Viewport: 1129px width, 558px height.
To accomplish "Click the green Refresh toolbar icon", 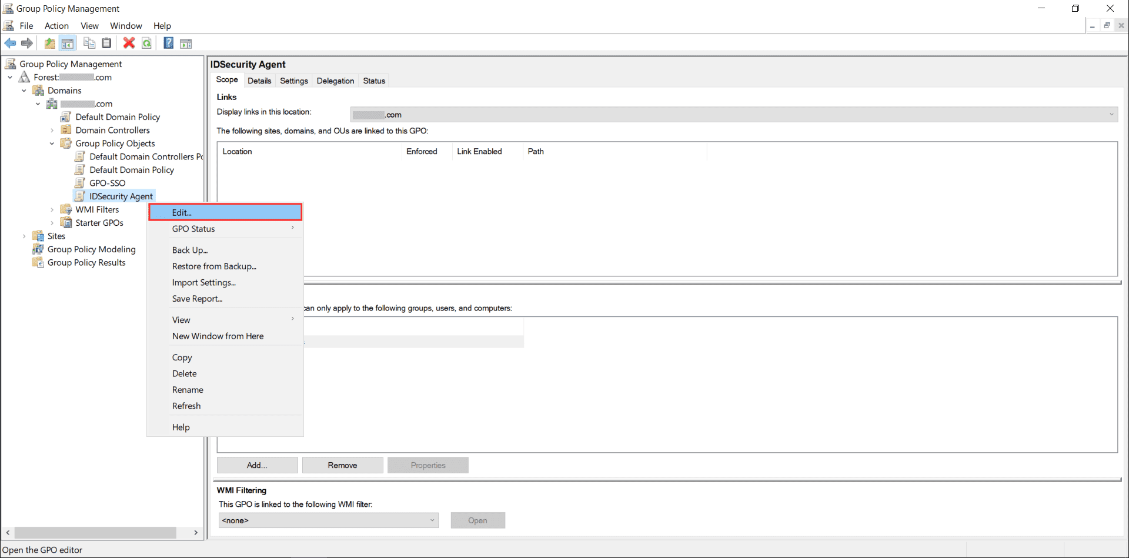I will coord(146,43).
